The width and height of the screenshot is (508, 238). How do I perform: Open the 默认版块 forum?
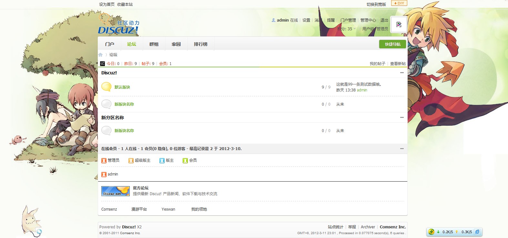coord(122,87)
